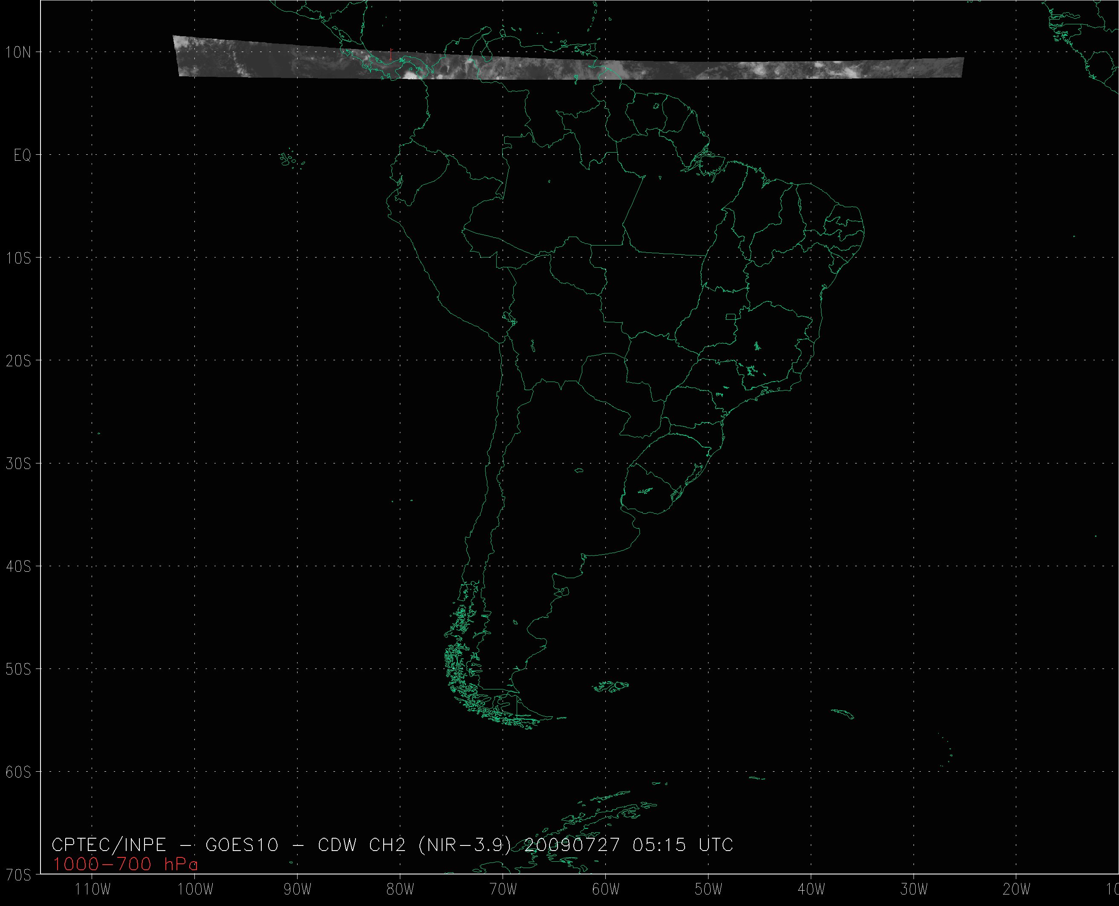Viewport: 1119px width, 906px height.
Task: Select the 90W longitude label
Action: pyautogui.click(x=298, y=890)
